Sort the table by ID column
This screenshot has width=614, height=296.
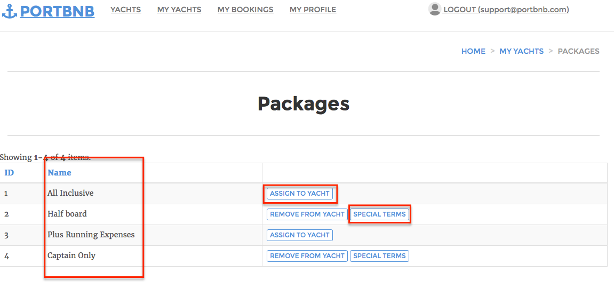pyautogui.click(x=9, y=173)
